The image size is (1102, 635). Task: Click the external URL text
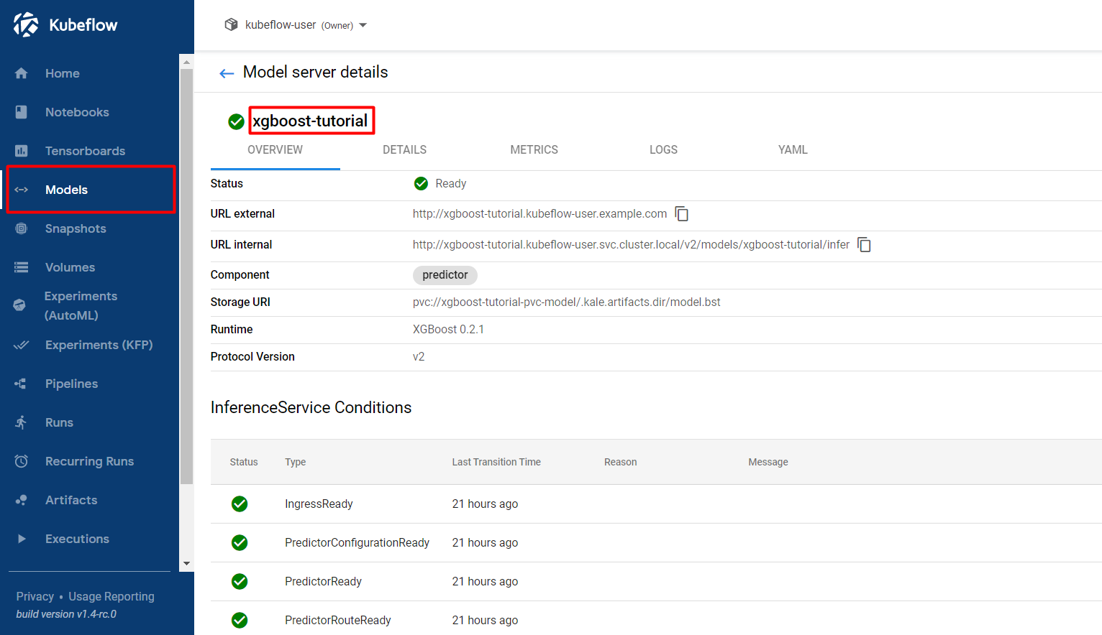tap(540, 214)
